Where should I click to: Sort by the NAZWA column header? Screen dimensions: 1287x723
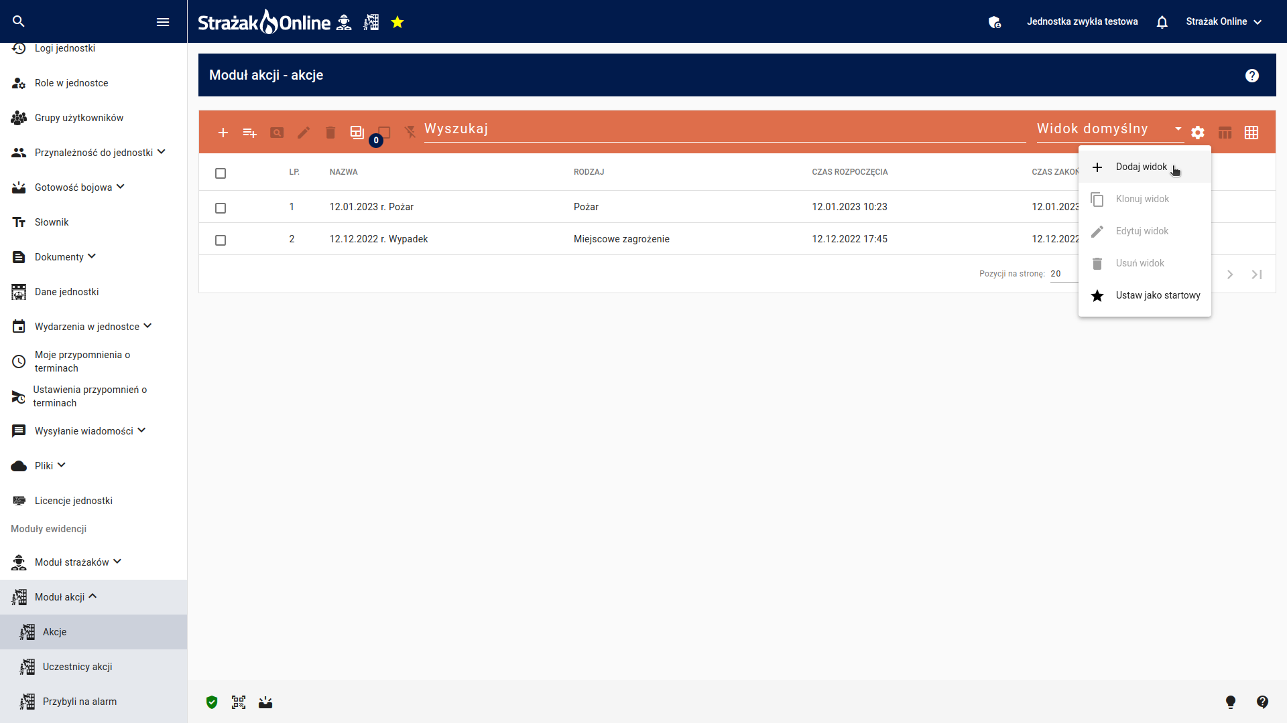click(344, 172)
